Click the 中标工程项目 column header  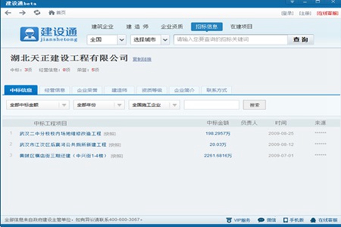[50, 123]
